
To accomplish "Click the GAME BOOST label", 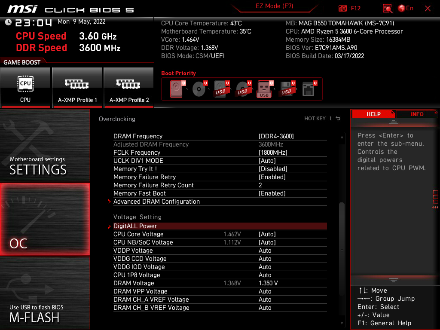I will [22, 62].
